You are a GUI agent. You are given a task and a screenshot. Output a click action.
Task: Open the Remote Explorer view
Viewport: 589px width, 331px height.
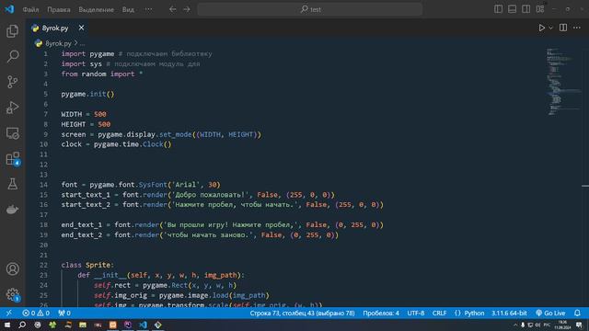click(x=12, y=132)
